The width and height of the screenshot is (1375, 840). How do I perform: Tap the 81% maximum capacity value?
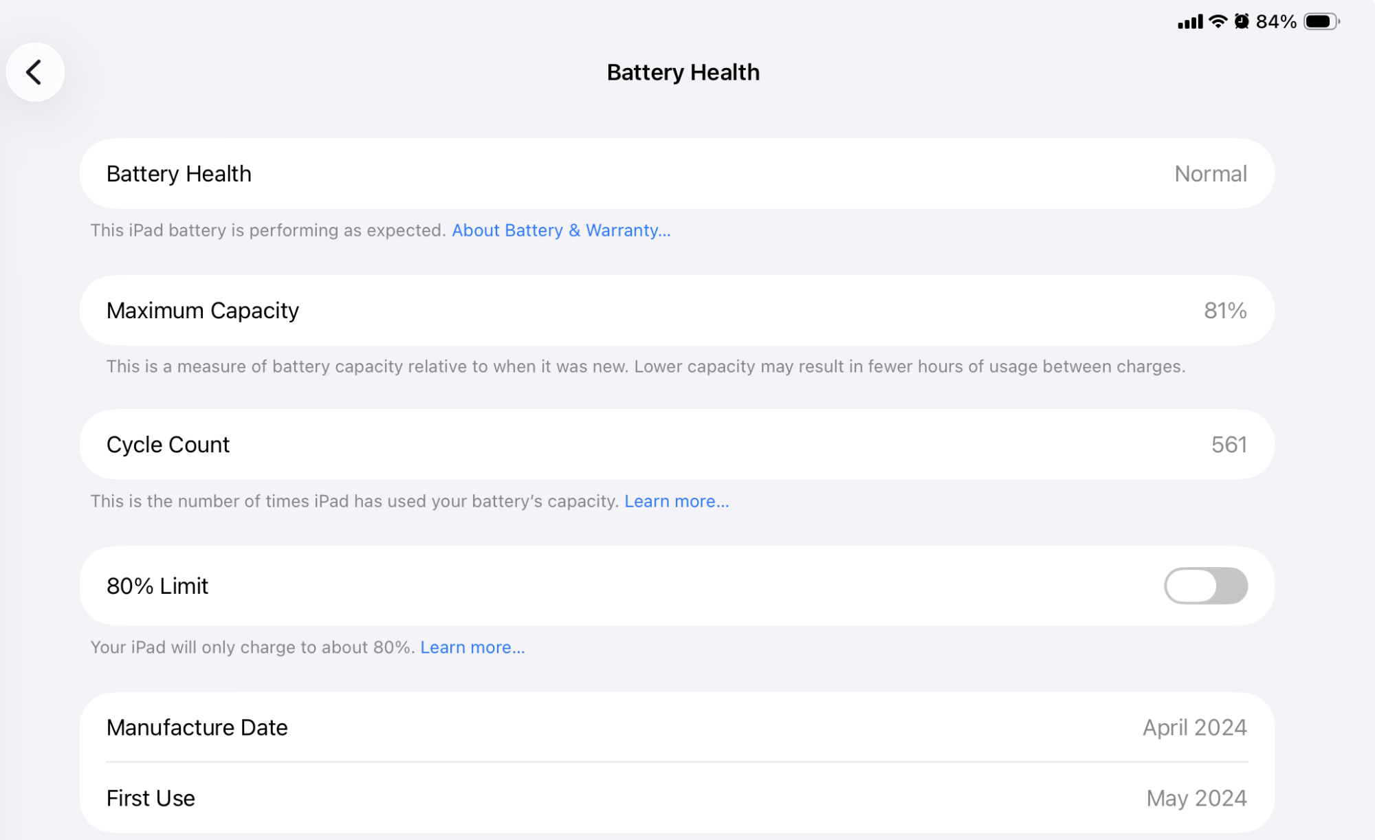(1225, 311)
